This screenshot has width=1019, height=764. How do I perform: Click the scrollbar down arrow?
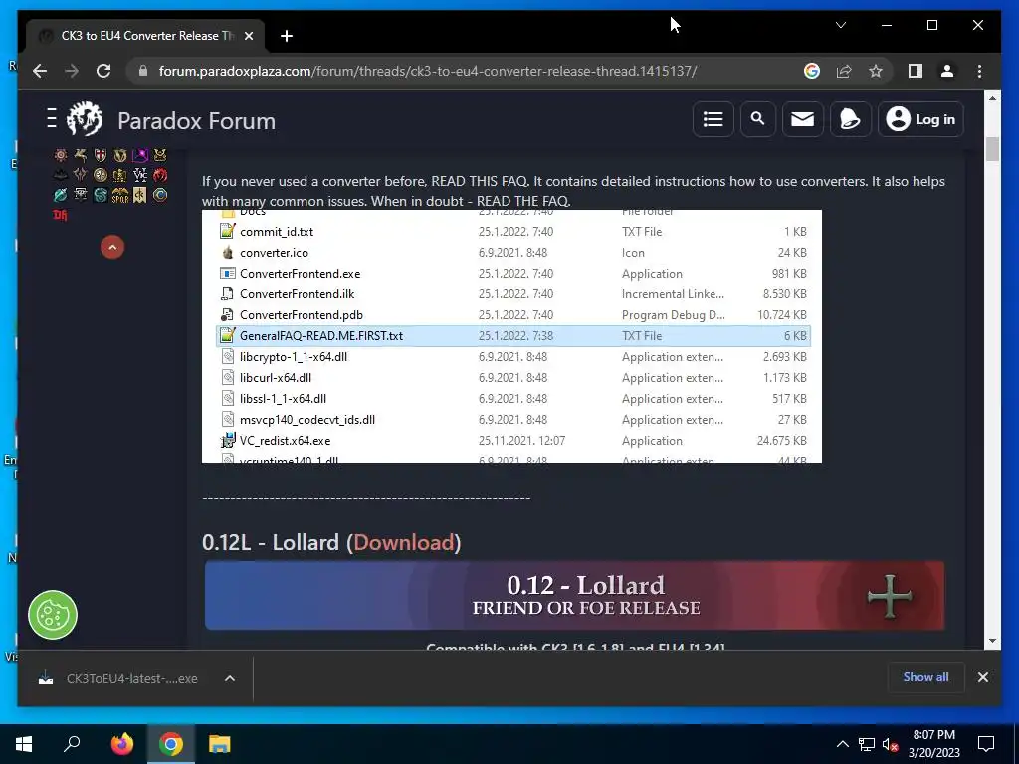click(992, 641)
